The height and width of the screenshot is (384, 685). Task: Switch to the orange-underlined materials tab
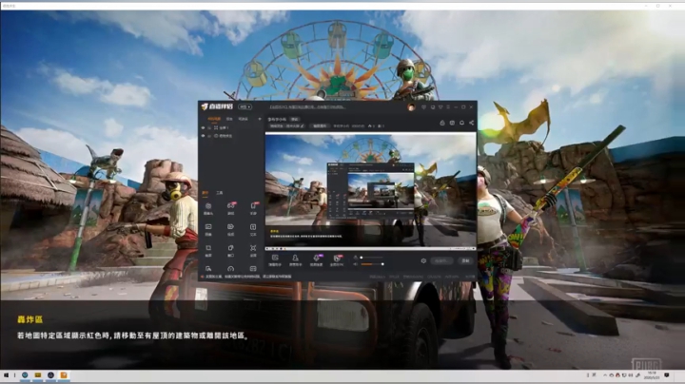pyautogui.click(x=205, y=192)
